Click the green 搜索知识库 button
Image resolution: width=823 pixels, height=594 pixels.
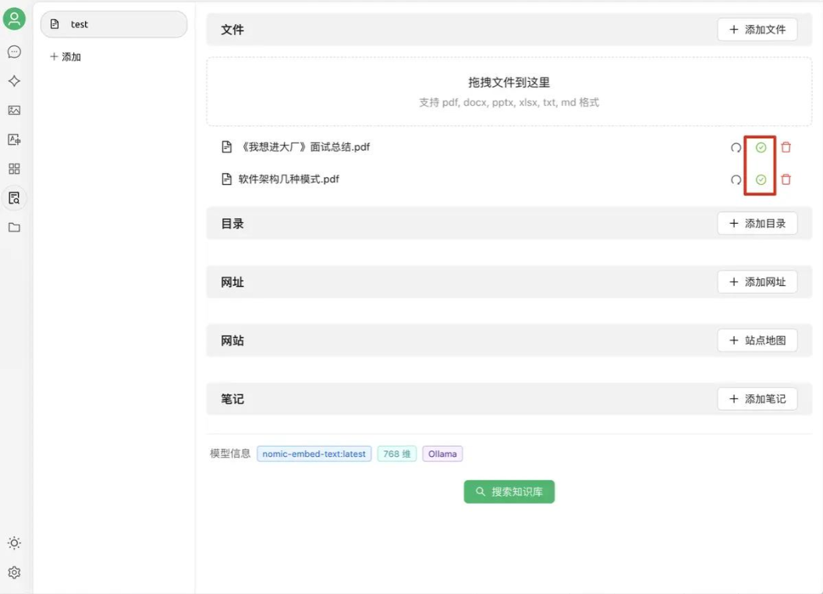coord(509,492)
